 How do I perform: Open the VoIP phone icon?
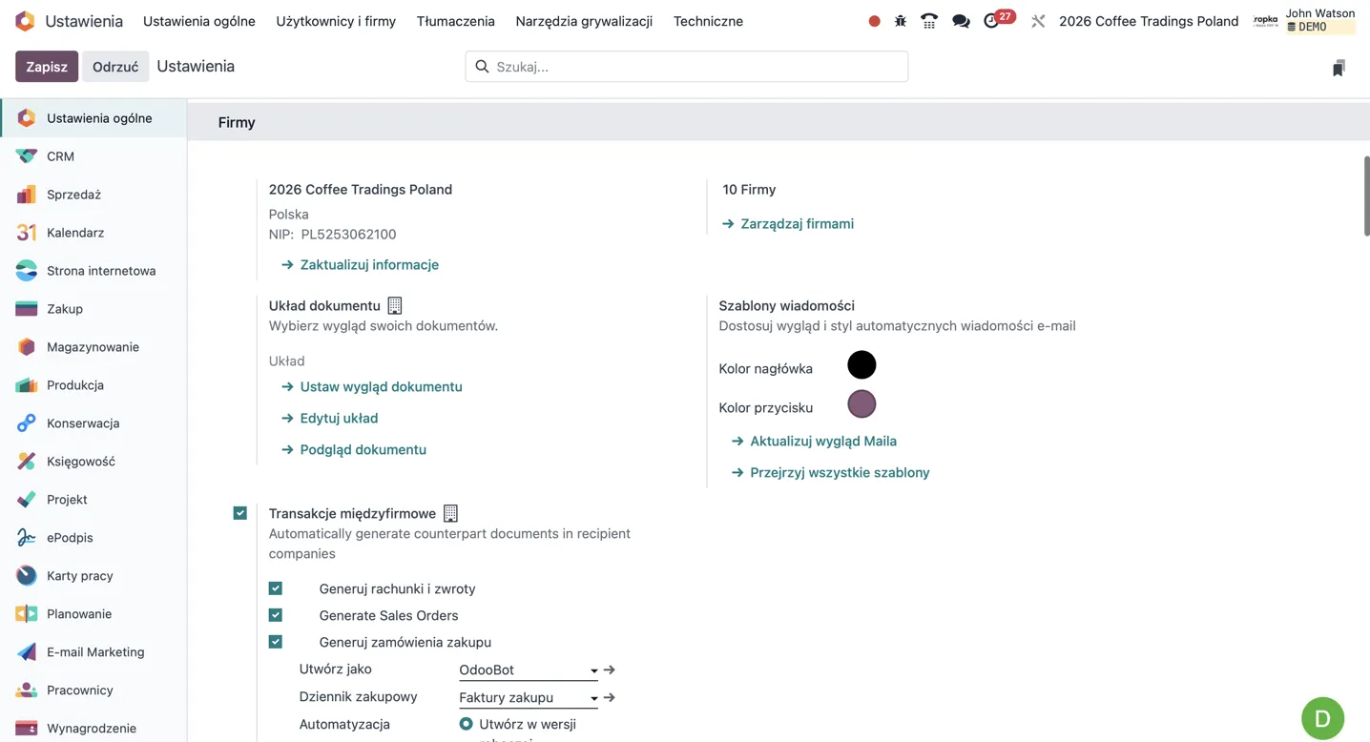pos(929,21)
